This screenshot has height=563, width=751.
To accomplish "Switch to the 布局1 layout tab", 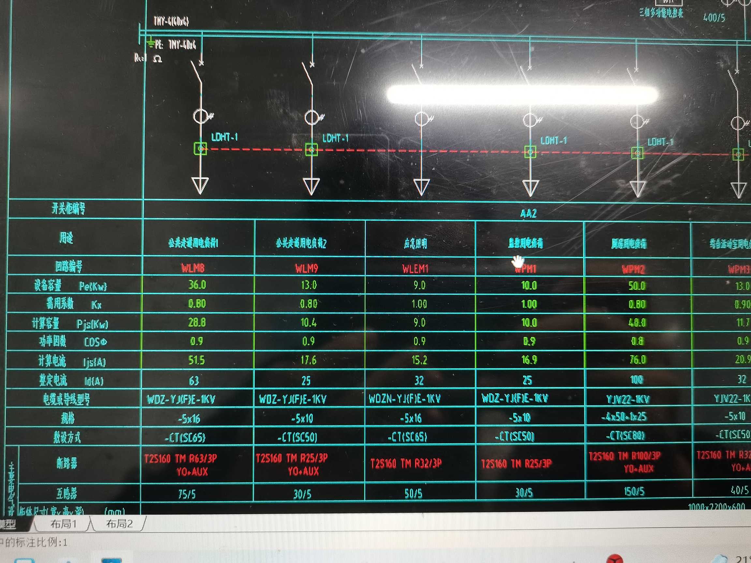I will 63,524.
